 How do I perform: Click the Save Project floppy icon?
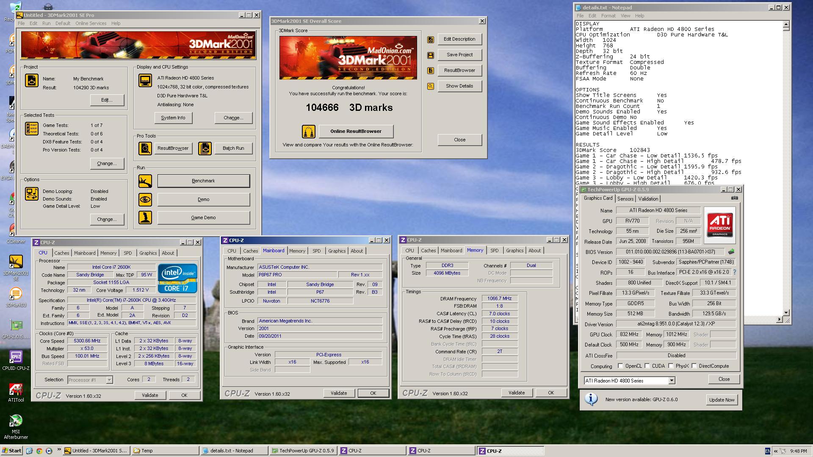click(431, 55)
